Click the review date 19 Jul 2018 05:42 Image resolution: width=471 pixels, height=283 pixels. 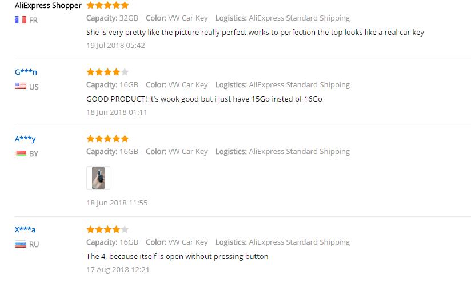(x=115, y=45)
